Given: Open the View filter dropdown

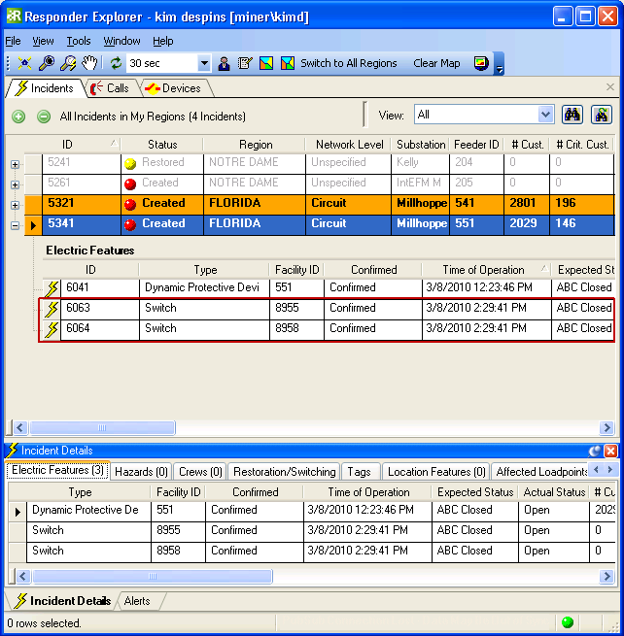Looking at the screenshot, I should tap(545, 115).
